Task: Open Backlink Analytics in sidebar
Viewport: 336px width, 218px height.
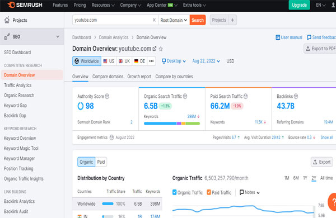Action: [19, 201]
